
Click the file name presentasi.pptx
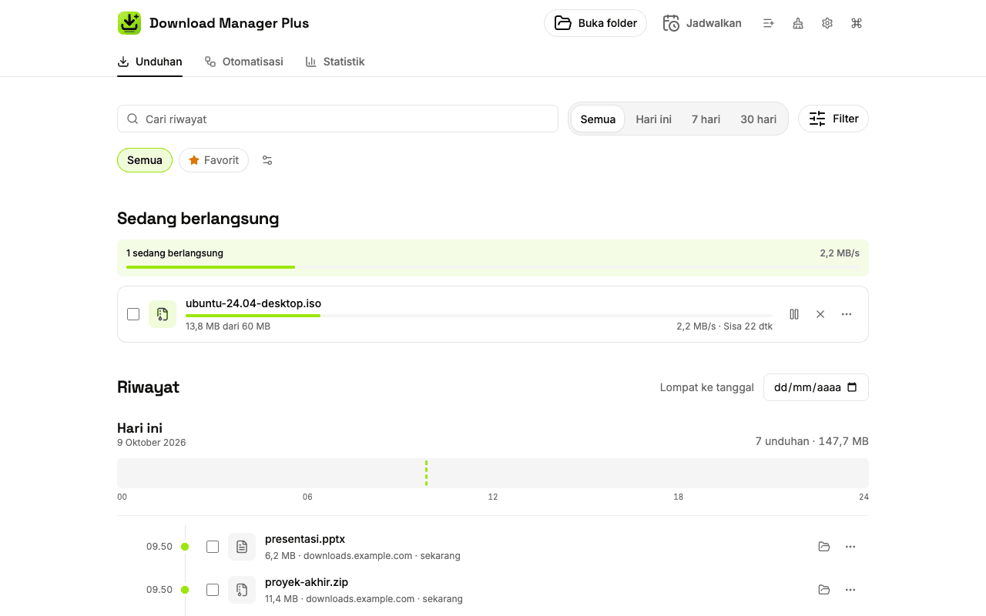tap(305, 539)
